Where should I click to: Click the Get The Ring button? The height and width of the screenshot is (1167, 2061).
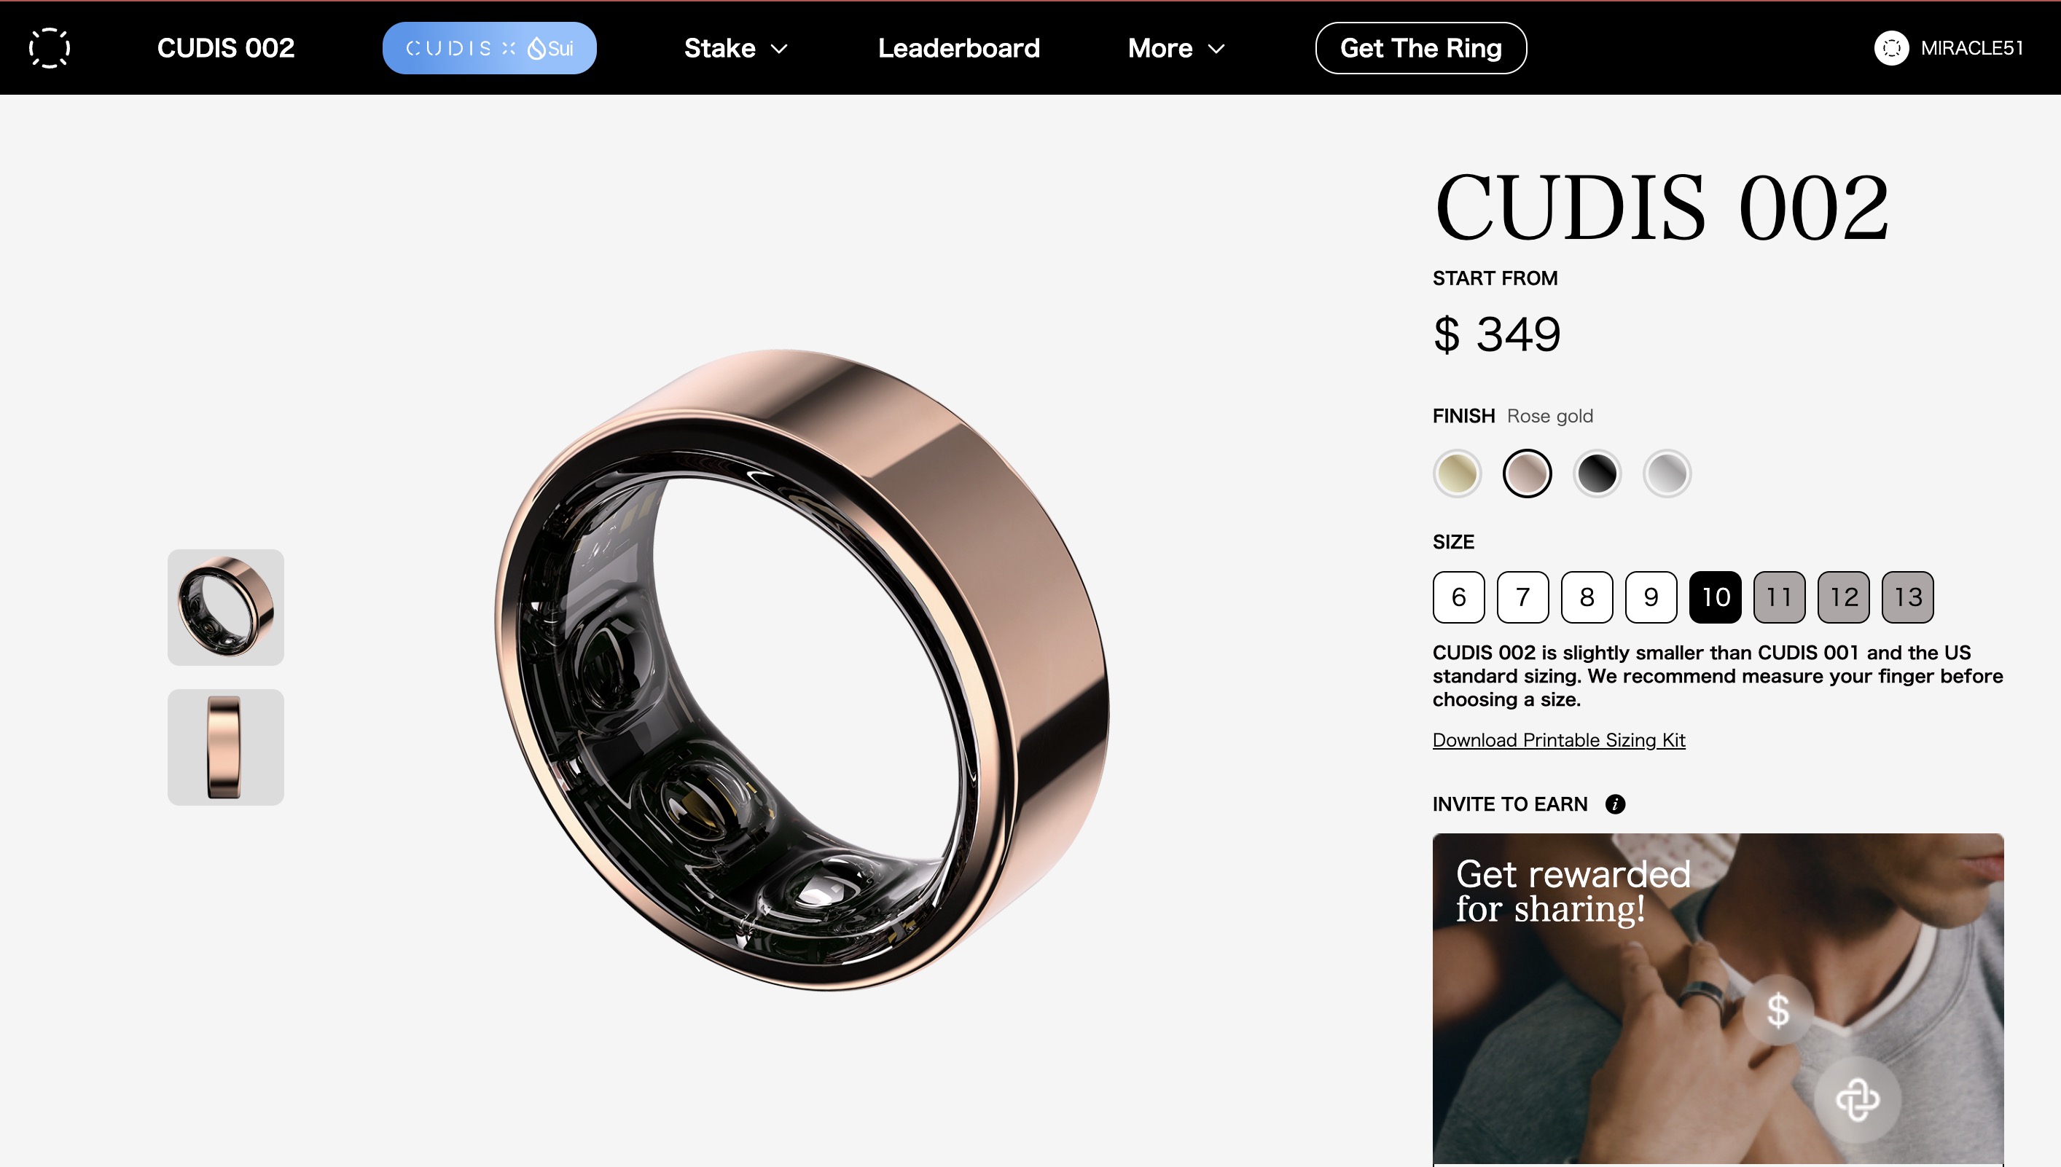[x=1420, y=48]
